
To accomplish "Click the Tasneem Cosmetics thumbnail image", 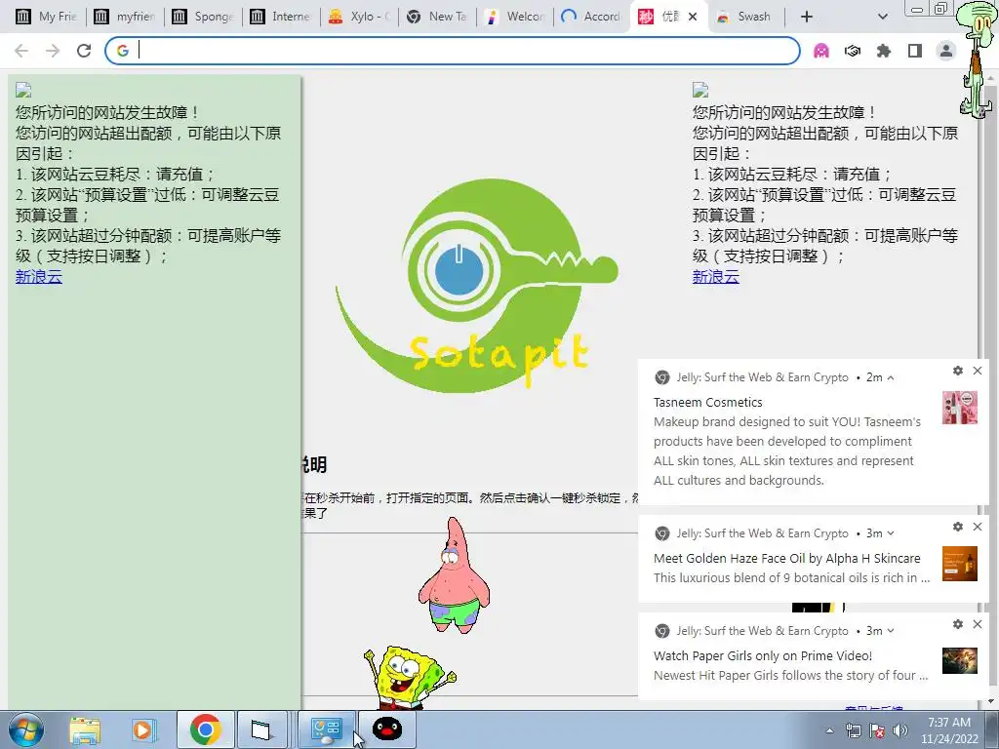I will coord(960,408).
